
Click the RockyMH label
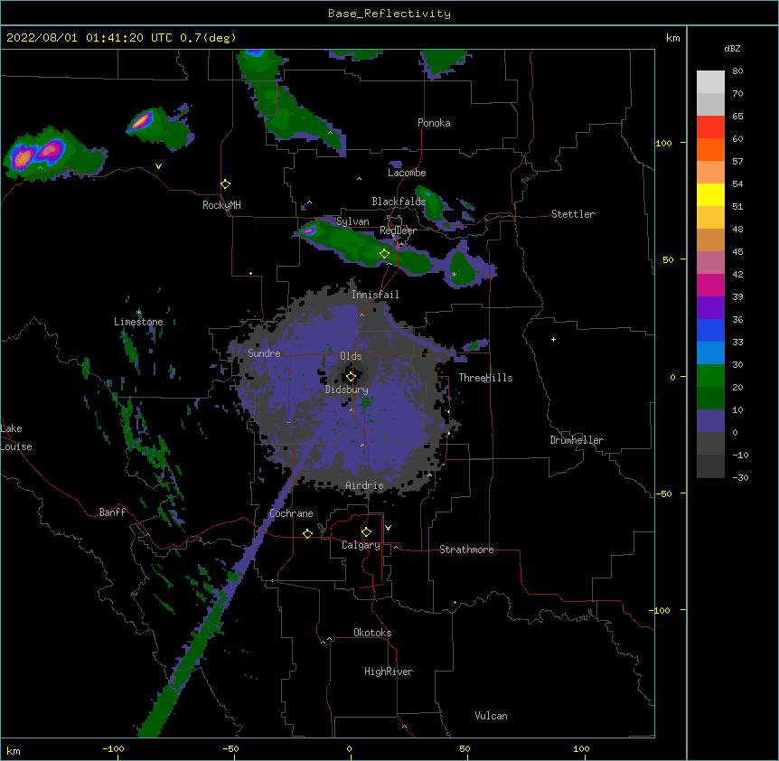(221, 205)
